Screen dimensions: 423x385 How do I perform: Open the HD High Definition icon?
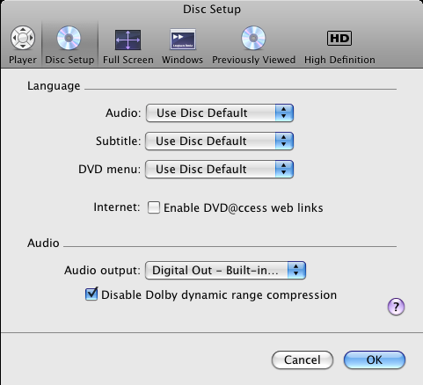coord(339,38)
